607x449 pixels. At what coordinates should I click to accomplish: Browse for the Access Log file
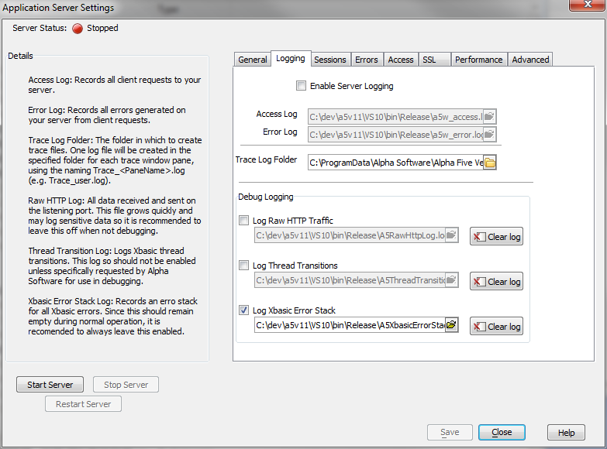(489, 116)
